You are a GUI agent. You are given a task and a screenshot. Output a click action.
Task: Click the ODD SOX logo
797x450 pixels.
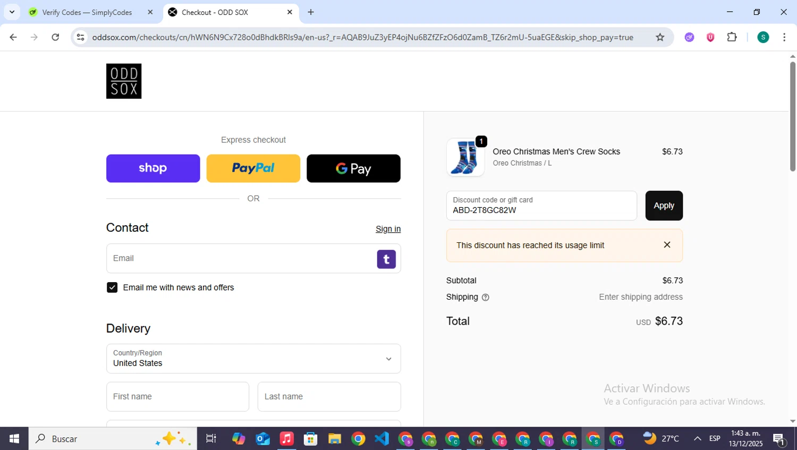click(x=124, y=81)
